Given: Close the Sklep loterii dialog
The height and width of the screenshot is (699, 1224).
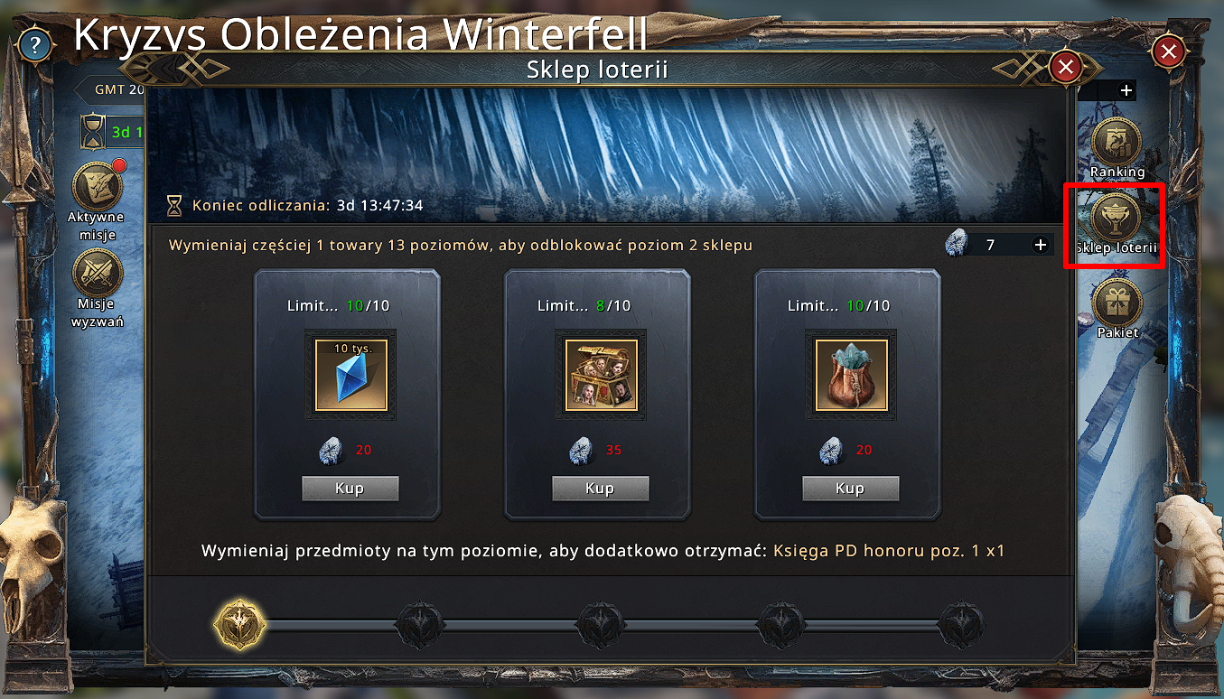Looking at the screenshot, I should tap(1066, 67).
